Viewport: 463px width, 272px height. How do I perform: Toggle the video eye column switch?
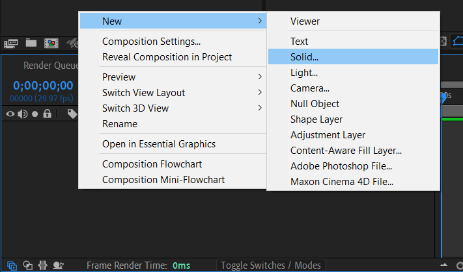click(10, 114)
